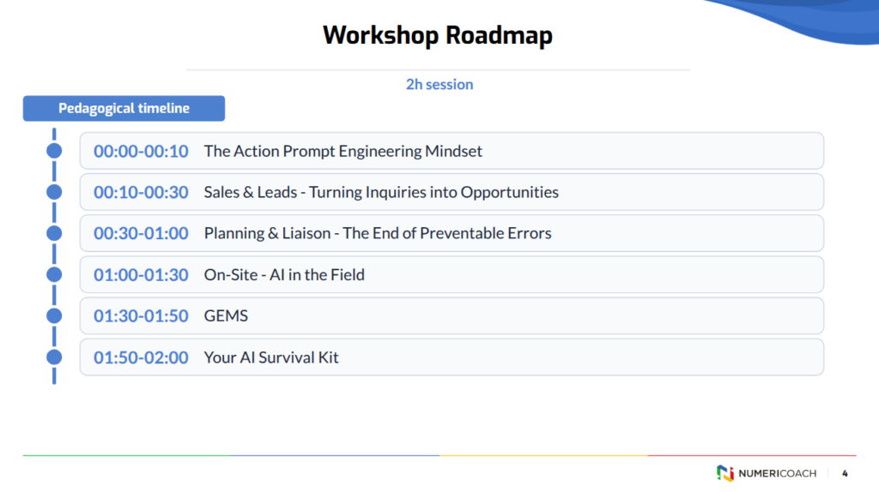
Task: Click the Numericoach logo icon
Action: 724,473
